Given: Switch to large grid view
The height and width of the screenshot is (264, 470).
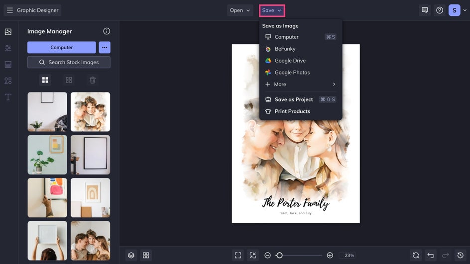Looking at the screenshot, I should coord(45,80).
